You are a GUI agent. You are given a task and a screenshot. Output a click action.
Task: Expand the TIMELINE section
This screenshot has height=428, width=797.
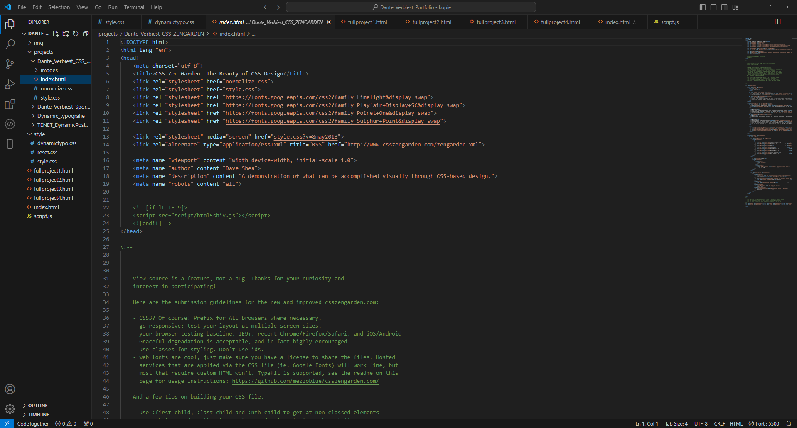[56, 415]
